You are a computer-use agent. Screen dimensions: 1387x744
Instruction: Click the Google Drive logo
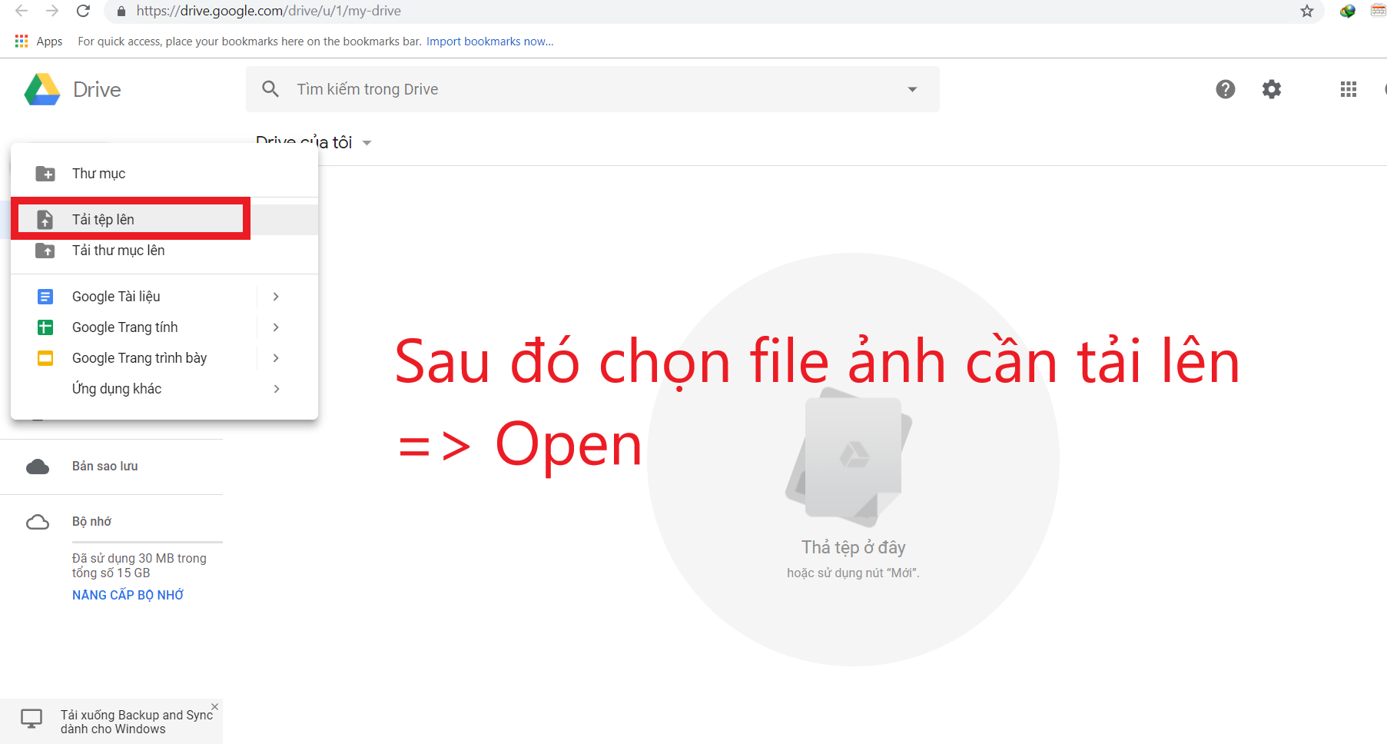point(42,90)
